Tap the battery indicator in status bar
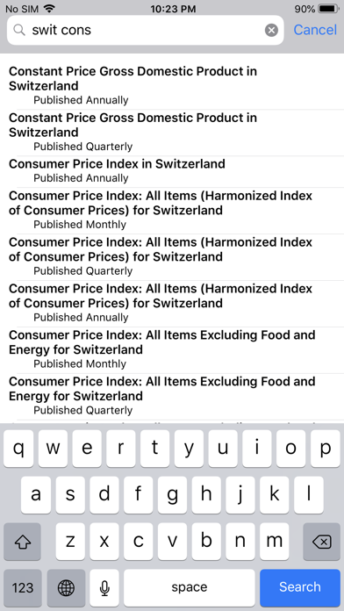Viewport: 344px width, 611px height. point(328,9)
